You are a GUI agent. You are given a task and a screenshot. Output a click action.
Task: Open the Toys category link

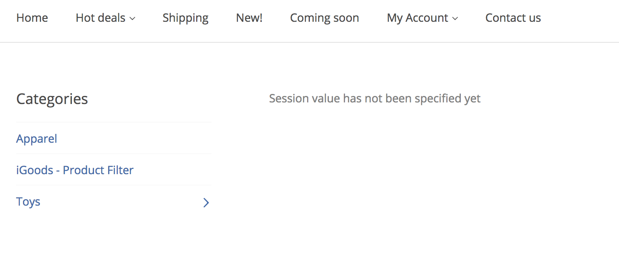tap(28, 202)
